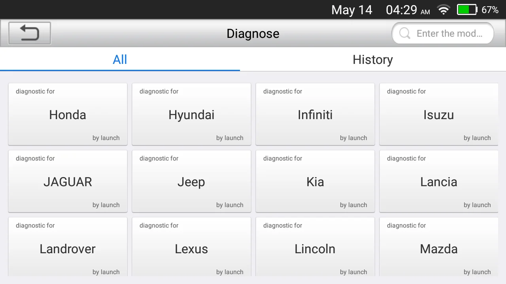Open the Mazda diagnostic tile
The image size is (506, 284).
coord(439,247)
